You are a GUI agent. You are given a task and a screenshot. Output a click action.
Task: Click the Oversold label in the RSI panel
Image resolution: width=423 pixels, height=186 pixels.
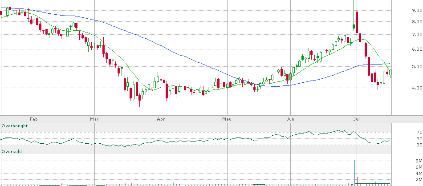pos(12,151)
